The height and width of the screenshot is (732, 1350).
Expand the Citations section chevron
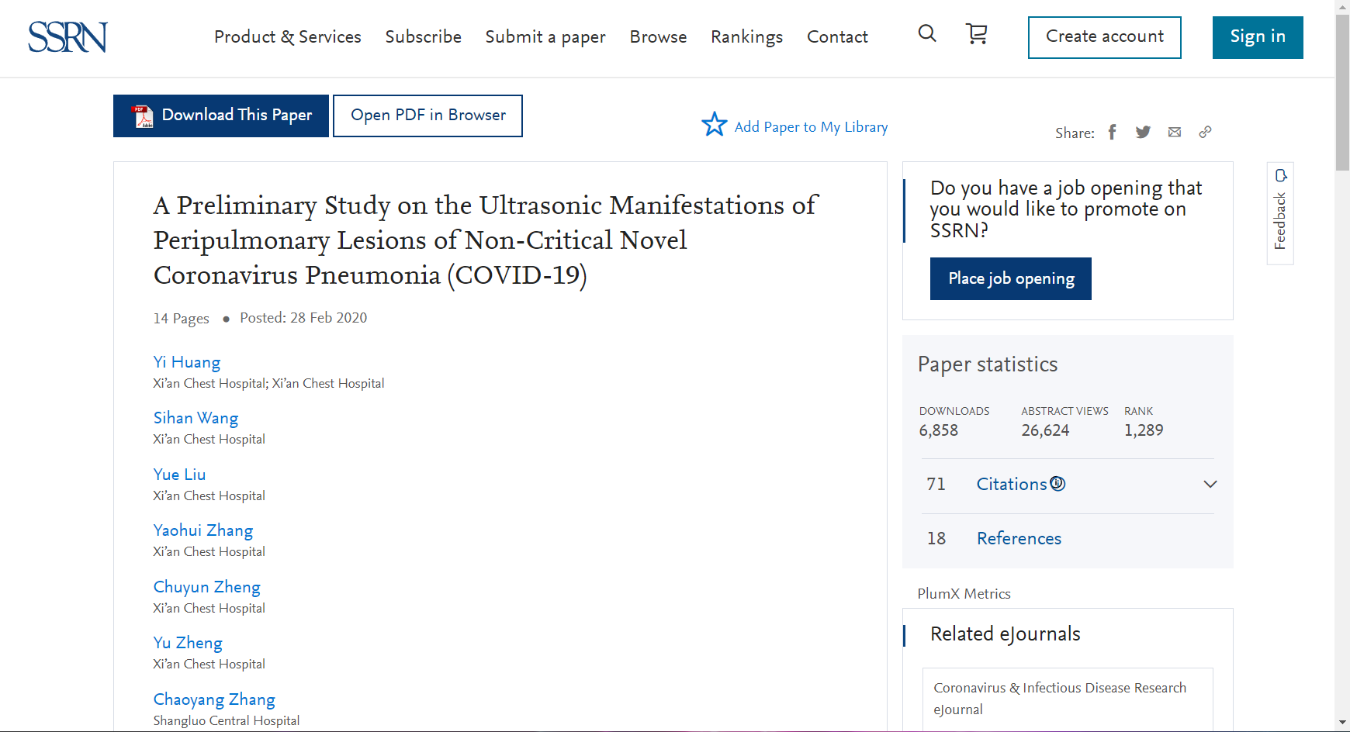click(1210, 485)
